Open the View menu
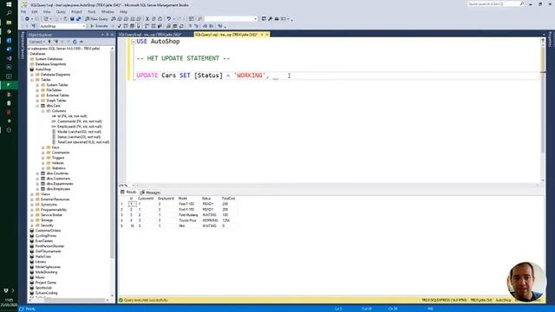This screenshot has width=555, height=312. point(47,11)
